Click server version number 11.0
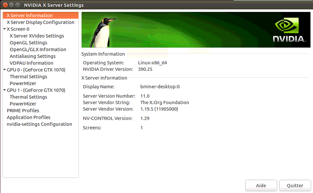 (x=145, y=96)
